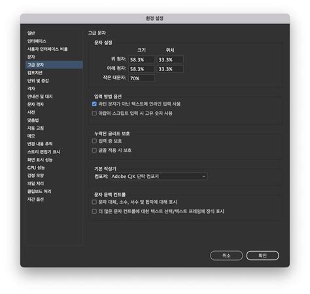
Task: Click the 크기 column header
Action: point(141,50)
